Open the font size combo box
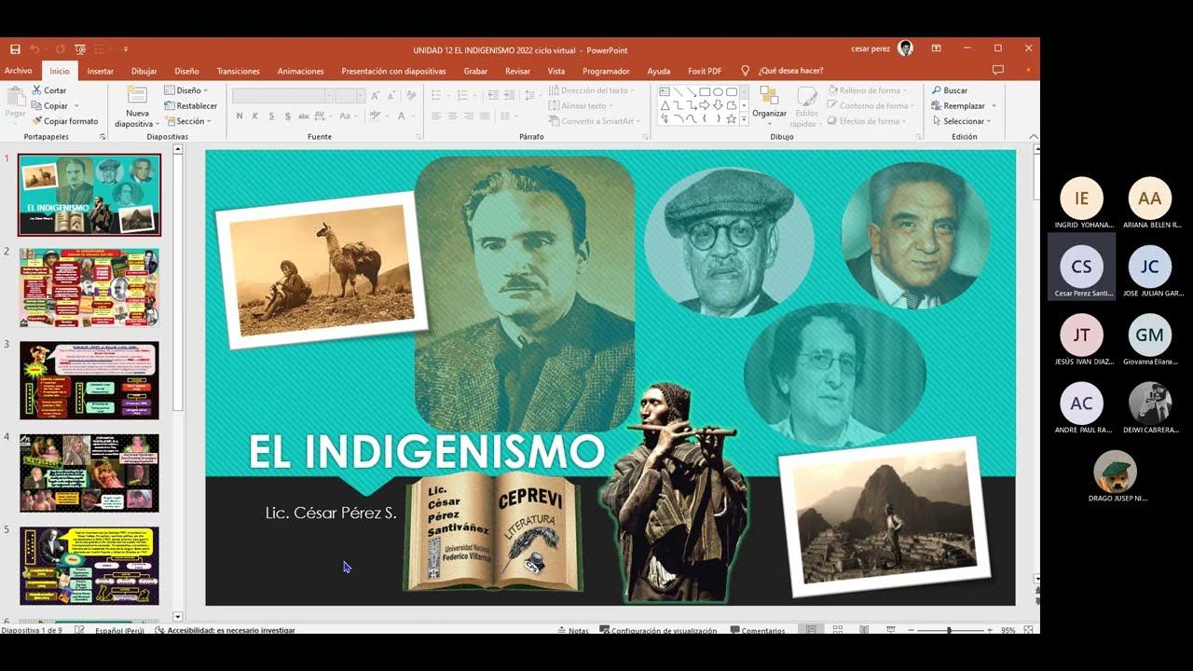This screenshot has height=671, width=1193. click(x=350, y=95)
